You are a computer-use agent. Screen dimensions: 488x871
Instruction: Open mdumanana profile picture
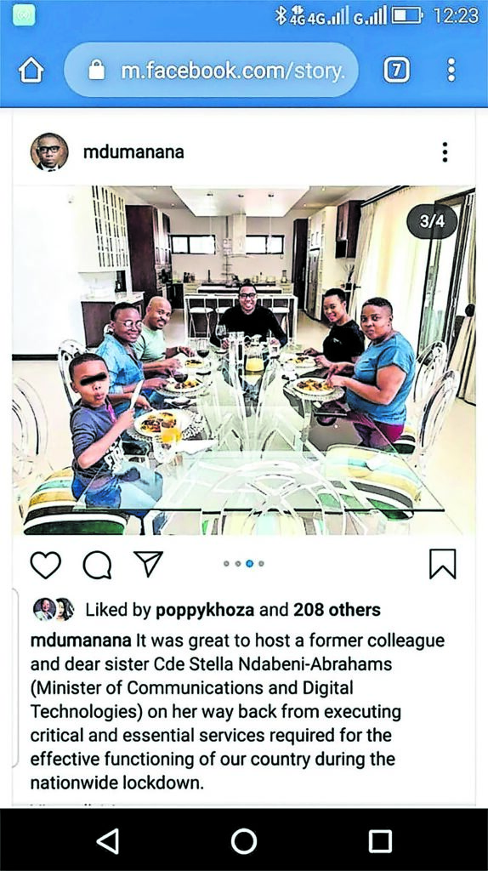click(49, 151)
